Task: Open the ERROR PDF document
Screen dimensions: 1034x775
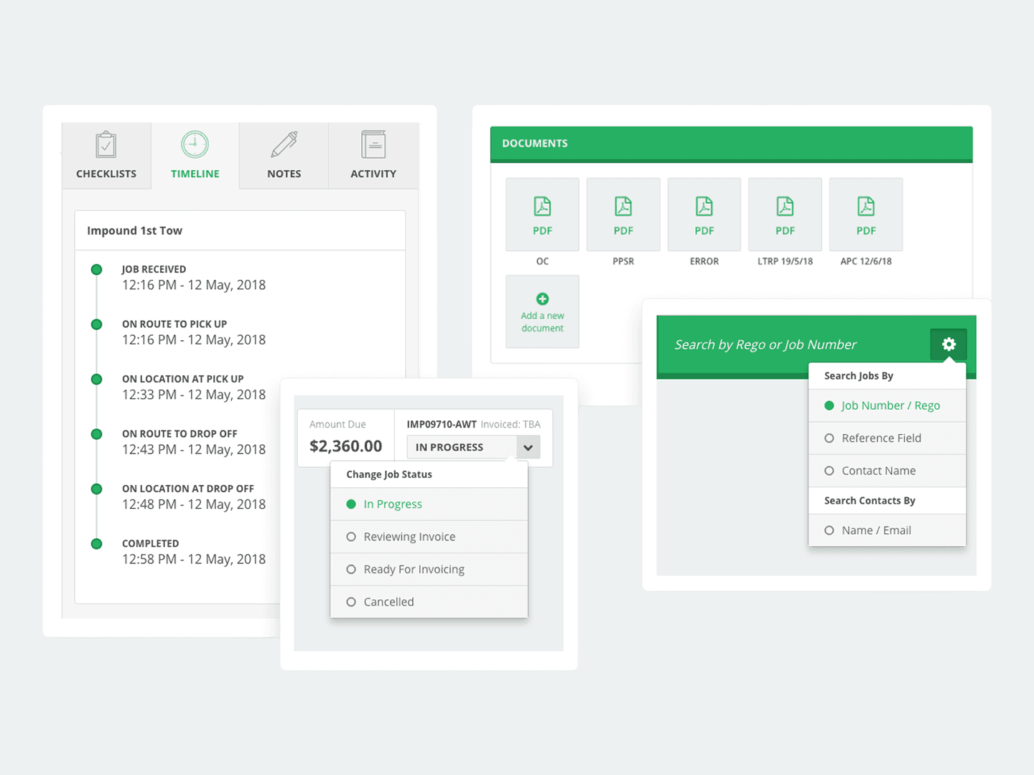Action: click(704, 215)
